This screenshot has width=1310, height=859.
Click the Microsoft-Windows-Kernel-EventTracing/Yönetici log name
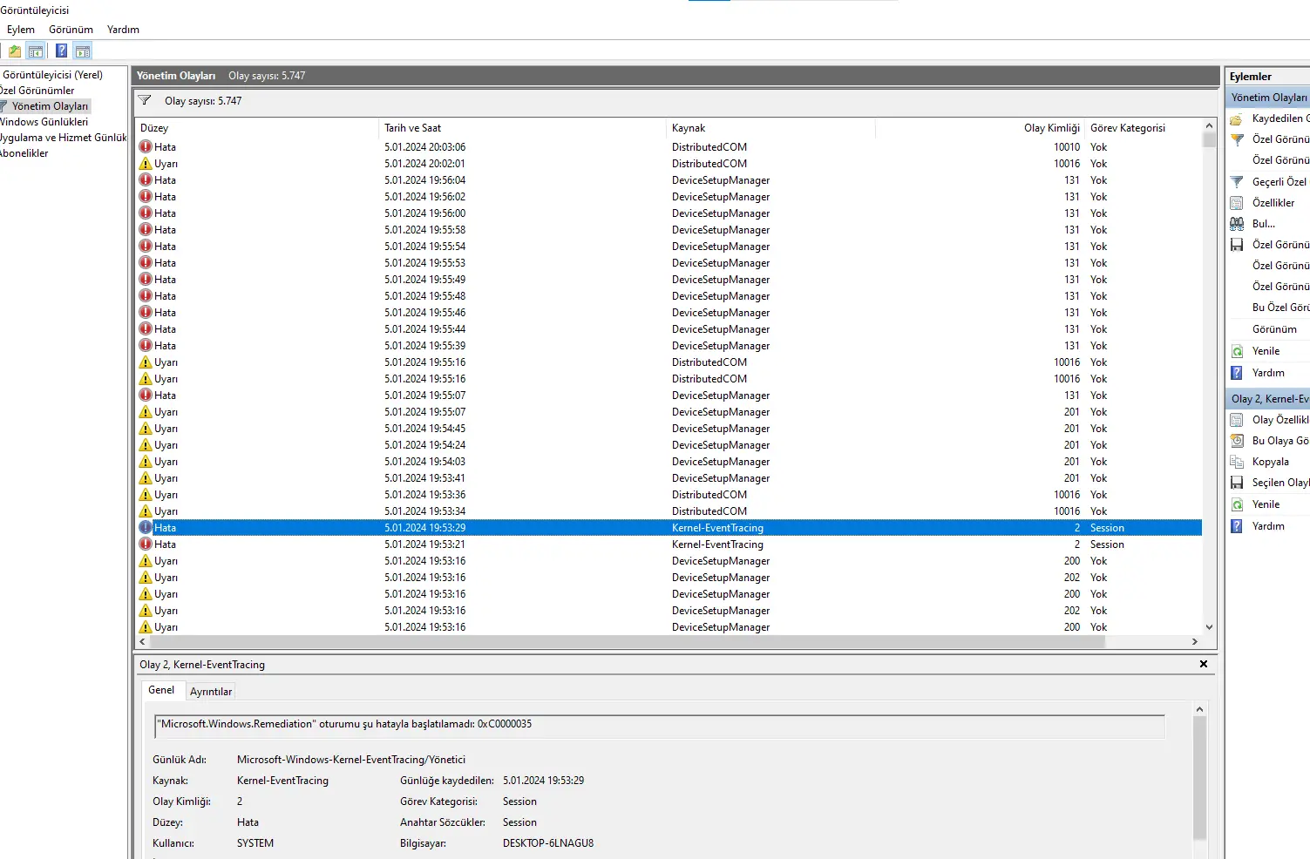(351, 760)
